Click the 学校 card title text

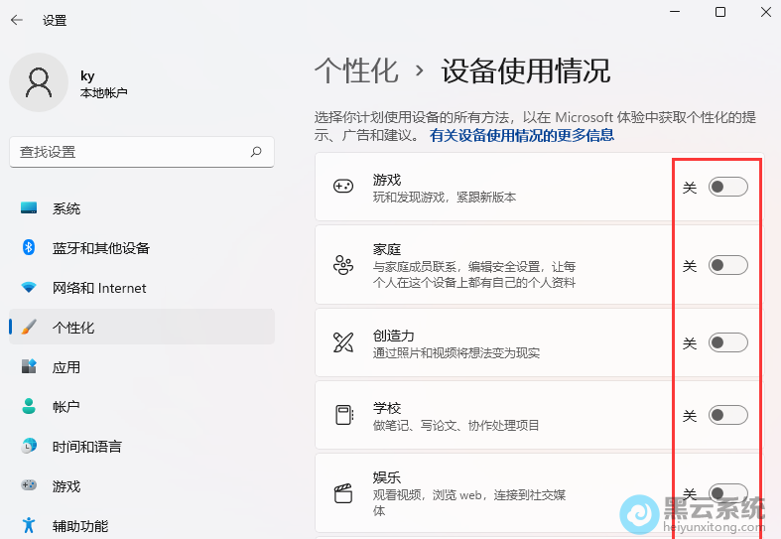[387, 408]
